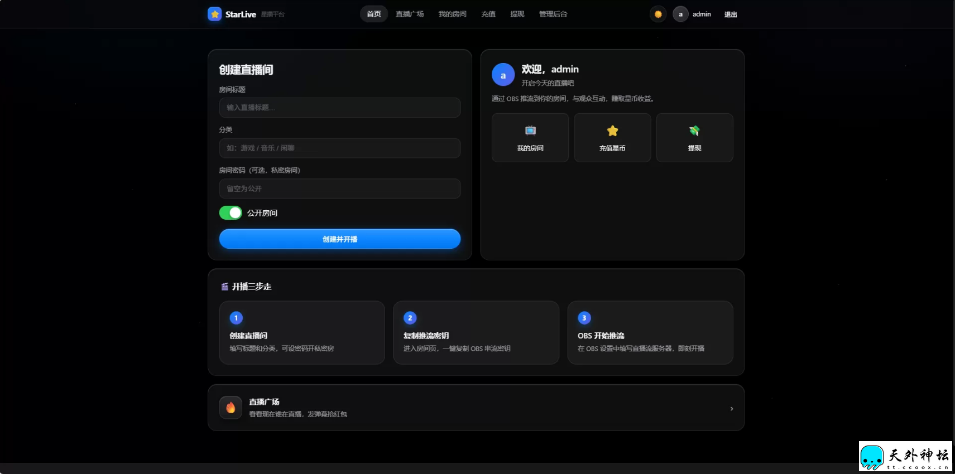Image resolution: width=955 pixels, height=474 pixels.
Task: Click the TV icon for 我的房间
Action: pyautogui.click(x=530, y=130)
